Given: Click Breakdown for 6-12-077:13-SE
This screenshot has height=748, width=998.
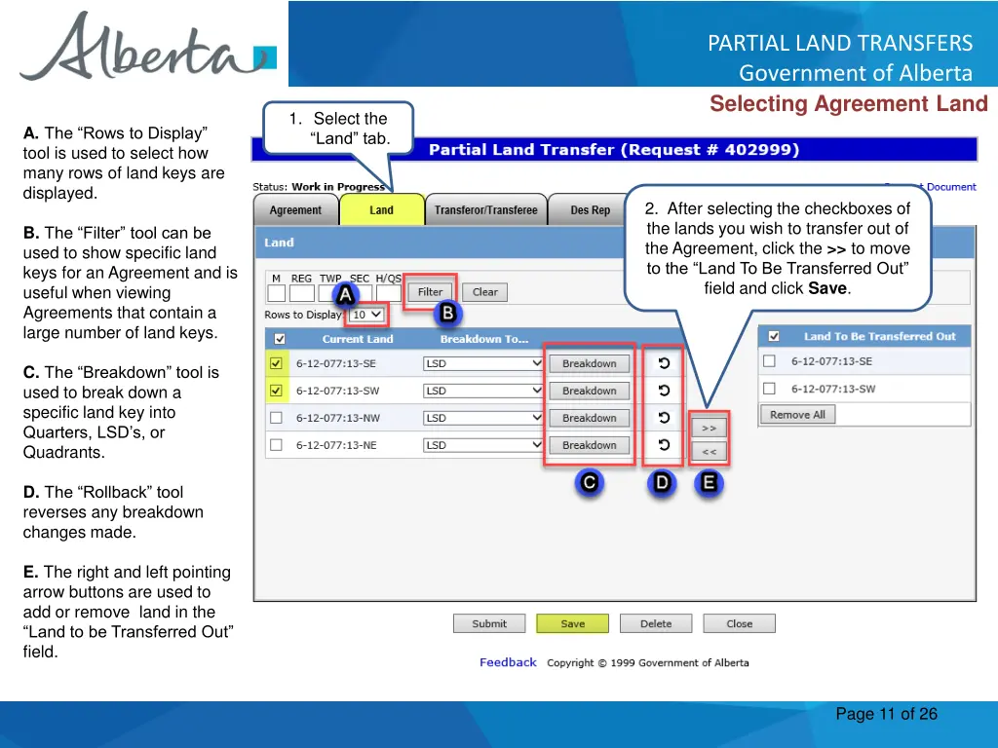Looking at the screenshot, I should (590, 363).
